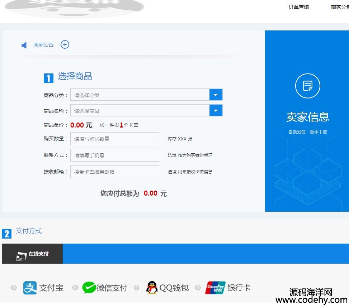Click the 接收邮箱 email input field
Screen dimensions: 349x307
(115, 172)
